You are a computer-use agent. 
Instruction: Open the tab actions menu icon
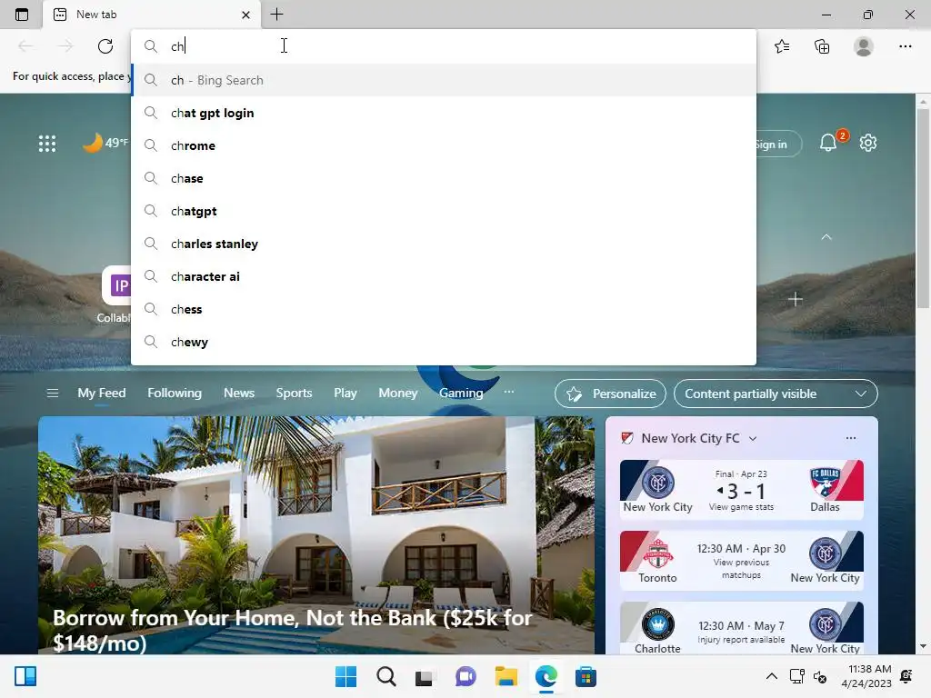click(x=22, y=15)
